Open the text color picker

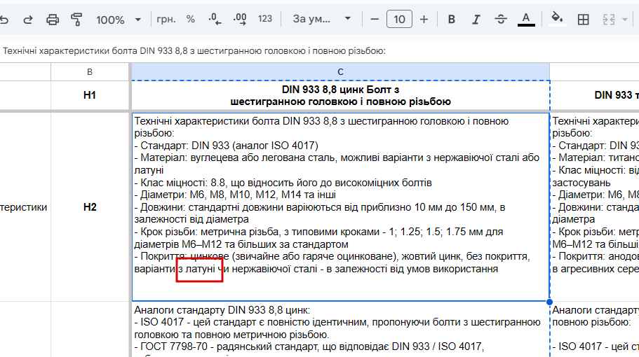[525, 19]
